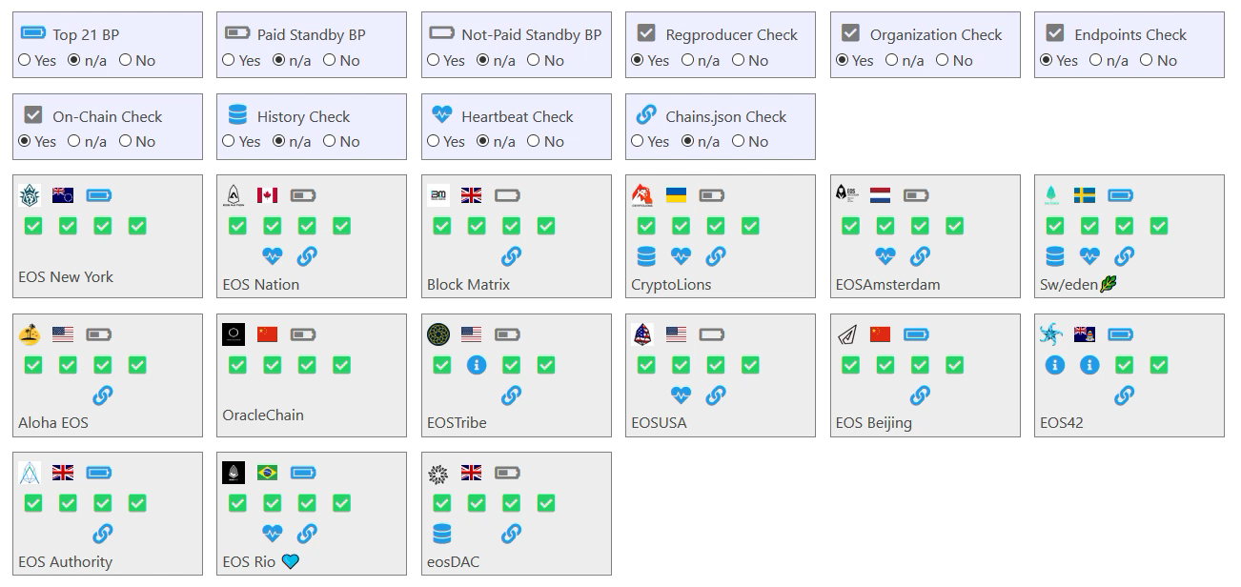Select No for Not-Paid Standby BP
Image resolution: width=1241 pixels, height=587 pixels.
[534, 60]
